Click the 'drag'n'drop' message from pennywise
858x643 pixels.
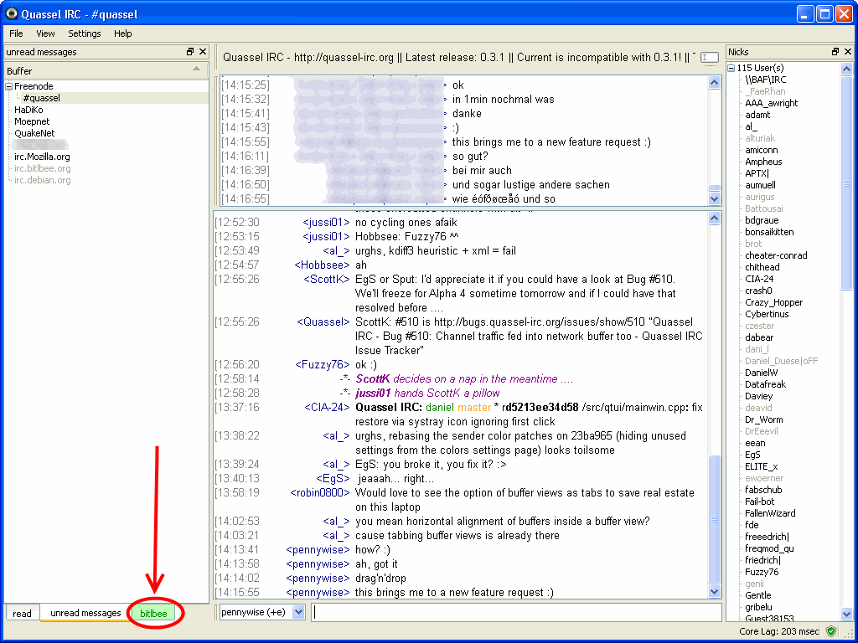(381, 578)
